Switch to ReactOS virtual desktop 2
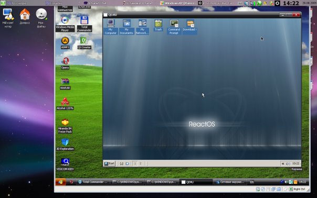317x198 pixels. pyautogui.click(x=140, y=163)
